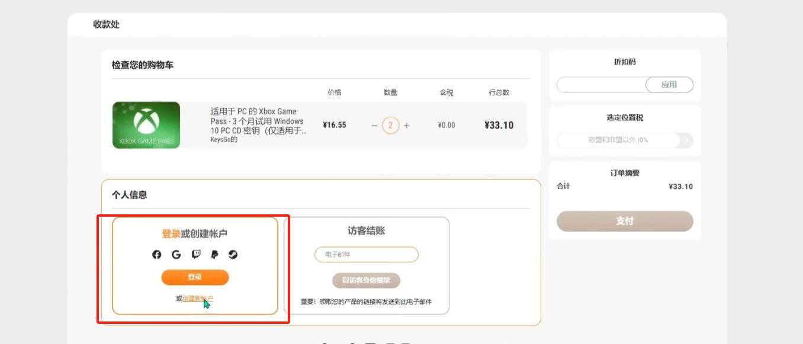Click the orange 登录 button
803x344 pixels.
[195, 277]
